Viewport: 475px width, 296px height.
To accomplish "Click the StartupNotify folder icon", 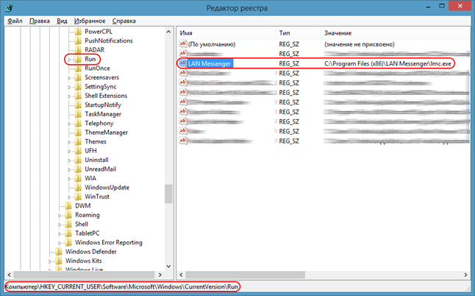I will (x=78, y=105).
